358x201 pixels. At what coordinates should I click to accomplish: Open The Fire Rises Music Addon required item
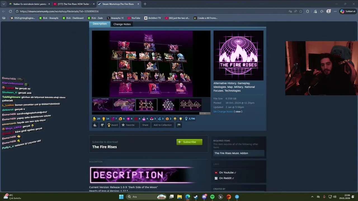click(239, 153)
